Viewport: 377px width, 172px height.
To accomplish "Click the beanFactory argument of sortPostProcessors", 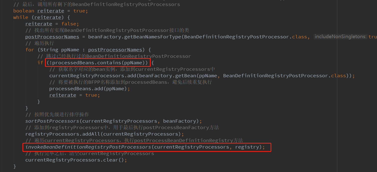I will (179, 121).
